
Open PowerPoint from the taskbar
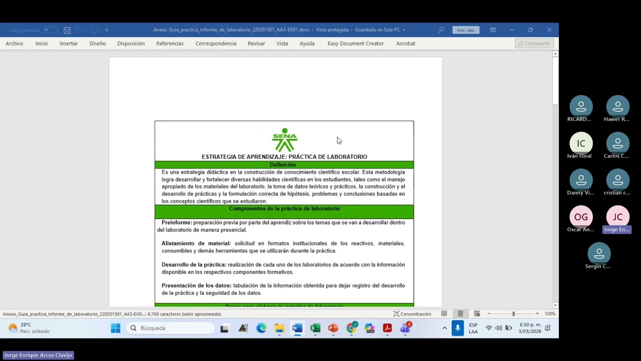334,328
